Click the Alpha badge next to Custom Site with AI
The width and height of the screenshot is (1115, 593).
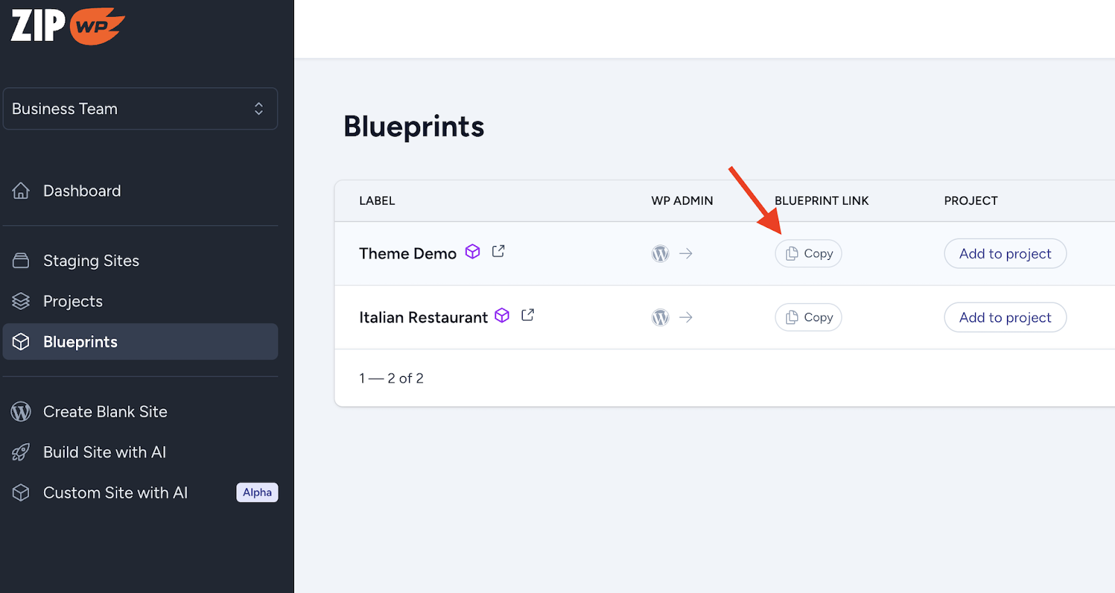point(256,492)
